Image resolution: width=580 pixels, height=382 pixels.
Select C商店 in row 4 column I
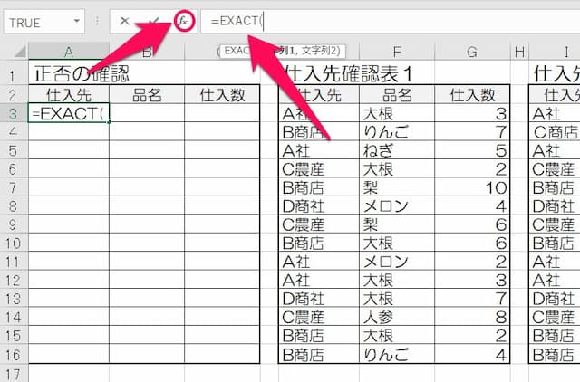pos(555,131)
